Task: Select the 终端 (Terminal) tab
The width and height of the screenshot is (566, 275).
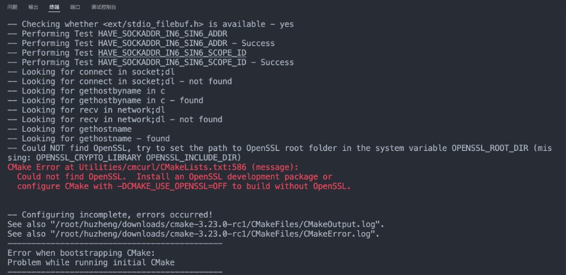Action: coord(54,7)
